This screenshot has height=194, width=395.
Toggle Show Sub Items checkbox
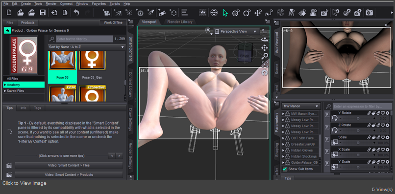[x=285, y=169]
